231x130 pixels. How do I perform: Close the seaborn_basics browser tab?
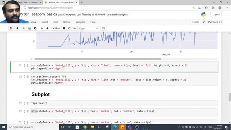point(77,3)
